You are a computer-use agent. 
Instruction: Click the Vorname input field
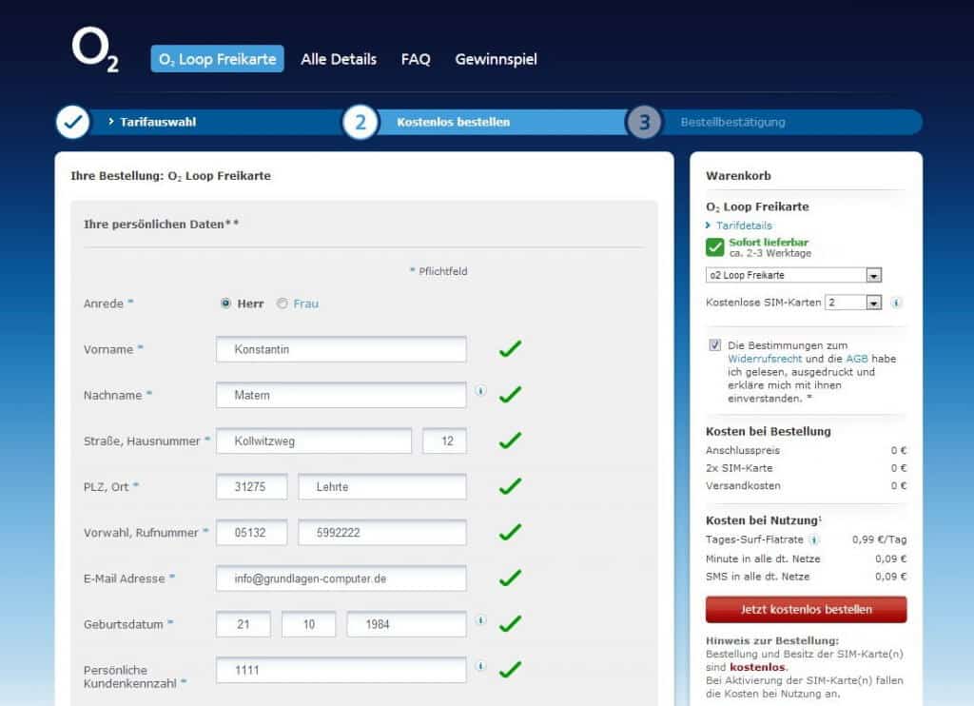[341, 349]
